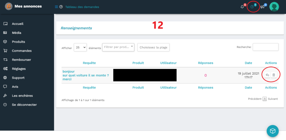Click the Avis speech bubble icon
The width and height of the screenshot is (286, 140).
pyautogui.click(x=5, y=87)
